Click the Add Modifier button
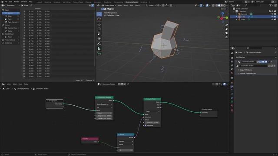278x156 pixels. 256,57
